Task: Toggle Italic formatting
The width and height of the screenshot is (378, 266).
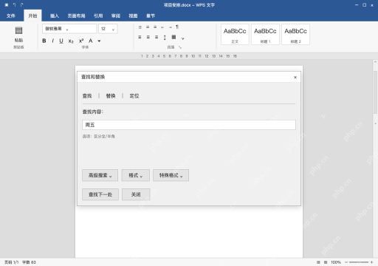Action: click(52, 41)
